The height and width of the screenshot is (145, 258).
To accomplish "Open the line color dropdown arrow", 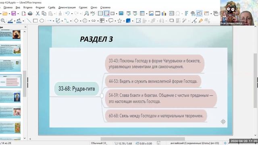I will (x=15, y=21).
